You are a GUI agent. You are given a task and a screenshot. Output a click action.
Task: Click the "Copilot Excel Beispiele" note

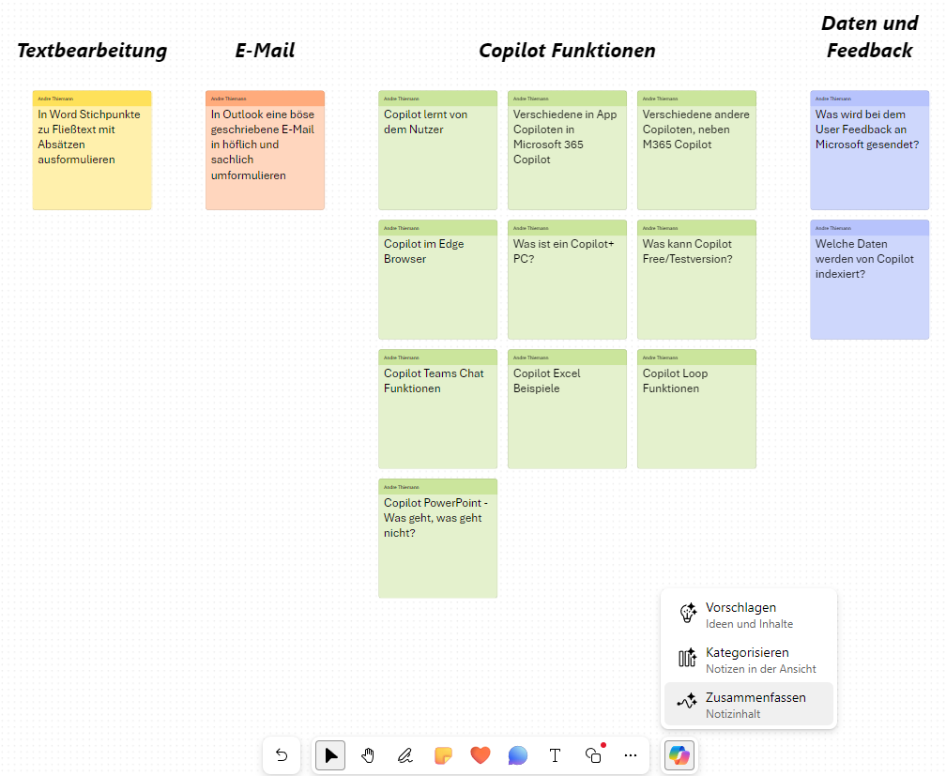click(567, 413)
